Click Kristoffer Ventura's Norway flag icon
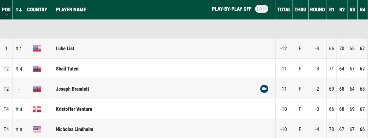 [x=37, y=109]
